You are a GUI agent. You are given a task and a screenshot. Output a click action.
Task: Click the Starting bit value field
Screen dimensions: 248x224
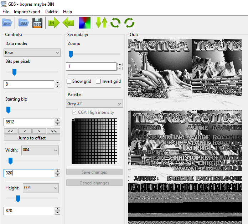point(29,122)
